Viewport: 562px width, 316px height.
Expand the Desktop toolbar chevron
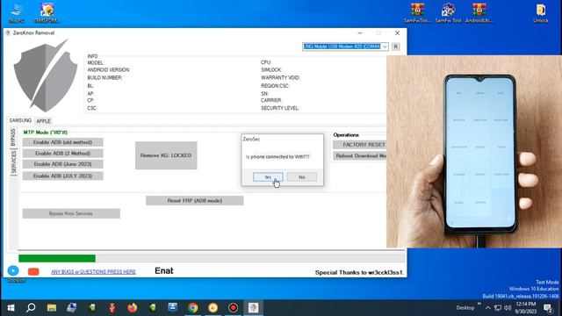pos(479,304)
